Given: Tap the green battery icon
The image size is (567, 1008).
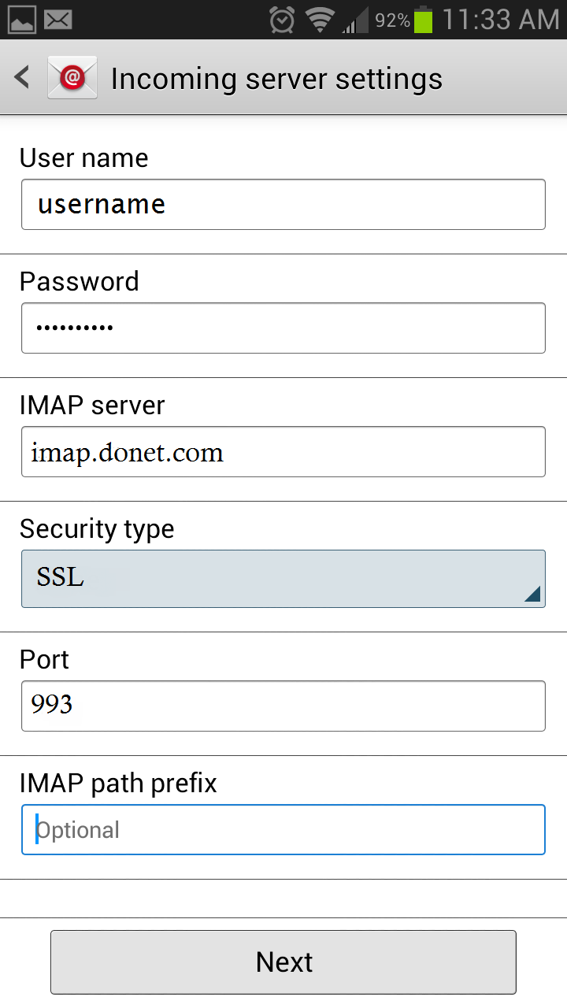Looking at the screenshot, I should pyautogui.click(x=424, y=19).
